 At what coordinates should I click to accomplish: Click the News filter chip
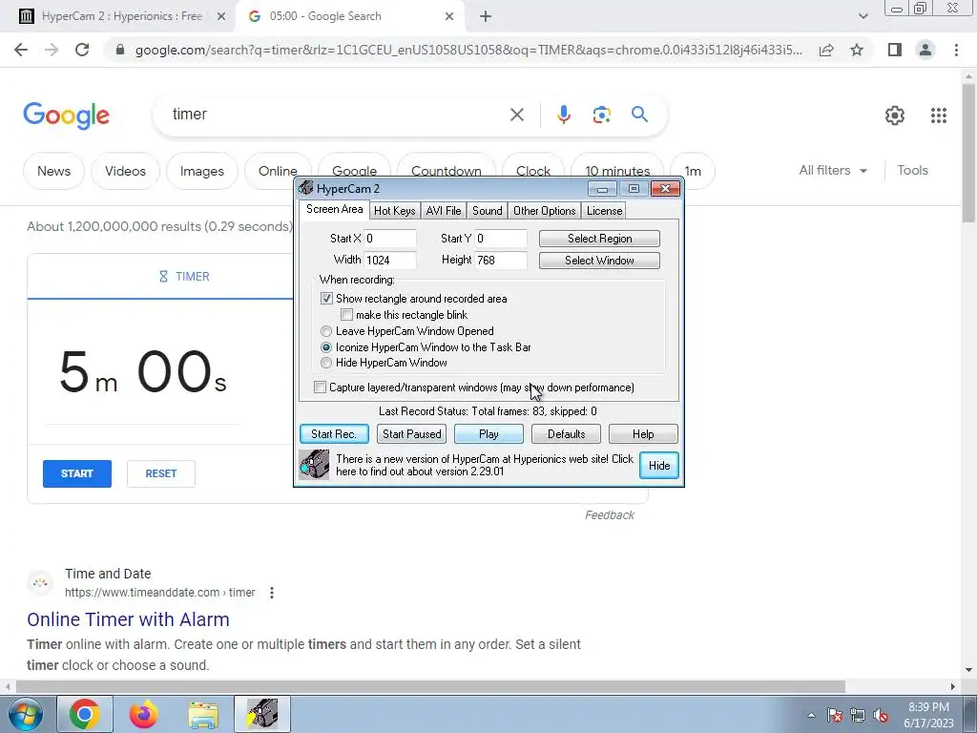point(53,171)
